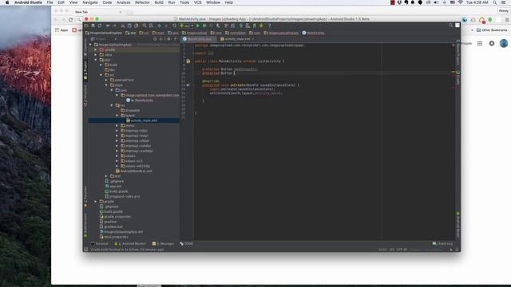Click the Spotlight search icon in macOS menu bar

(x=495, y=2)
